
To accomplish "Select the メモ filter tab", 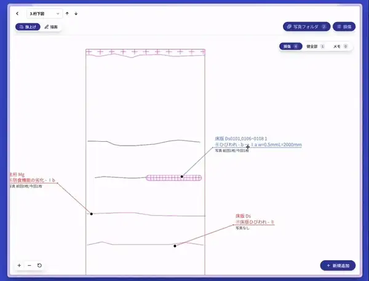I will [x=340, y=46].
